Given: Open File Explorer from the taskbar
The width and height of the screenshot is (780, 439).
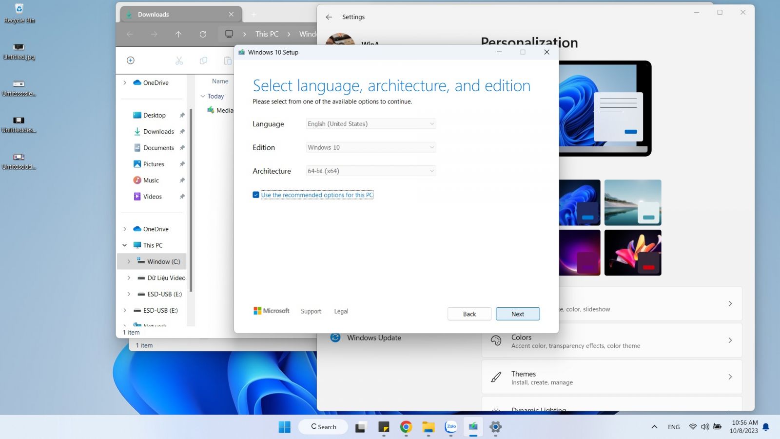Looking at the screenshot, I should point(428,427).
